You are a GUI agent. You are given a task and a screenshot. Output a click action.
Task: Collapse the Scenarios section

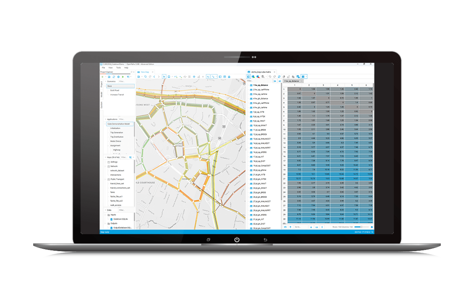coord(105,81)
